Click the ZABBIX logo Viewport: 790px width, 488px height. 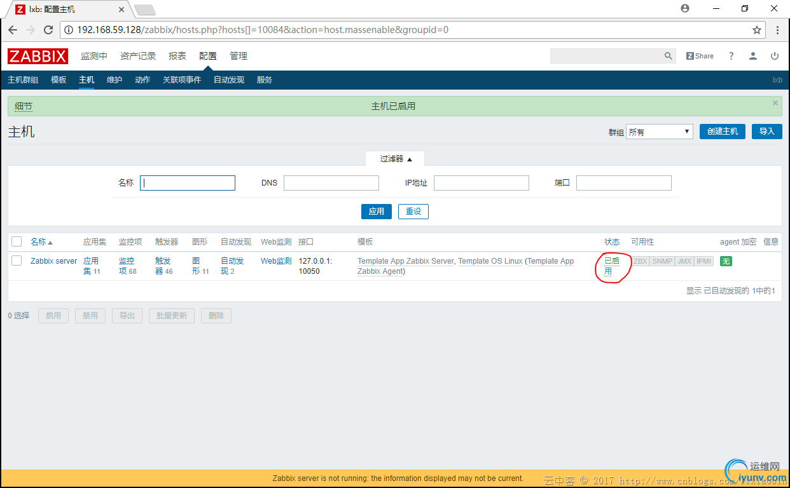[x=38, y=56]
